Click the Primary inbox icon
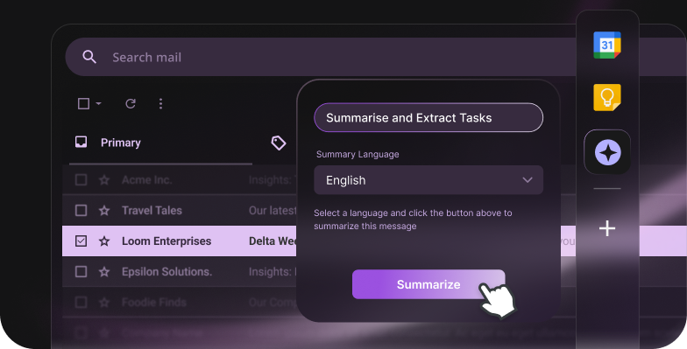 [81, 142]
